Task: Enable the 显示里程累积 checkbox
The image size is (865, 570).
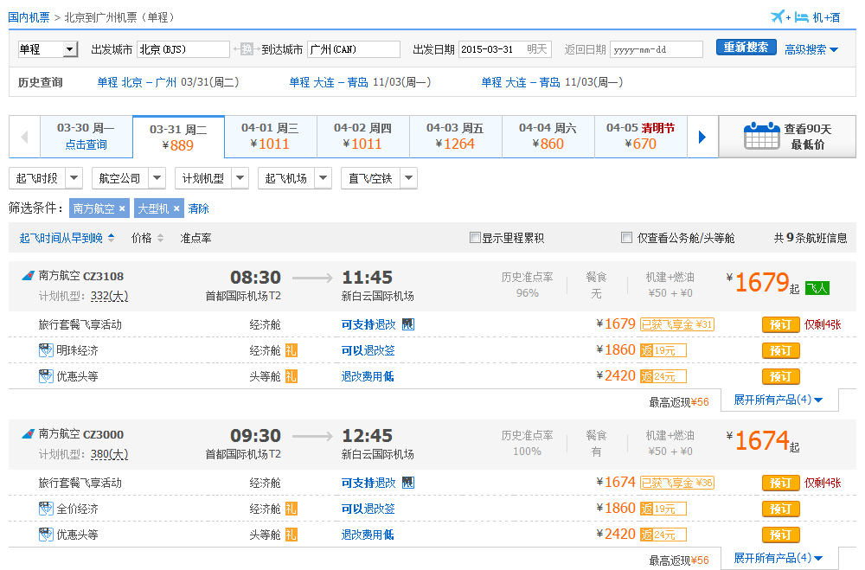Action: [x=475, y=237]
